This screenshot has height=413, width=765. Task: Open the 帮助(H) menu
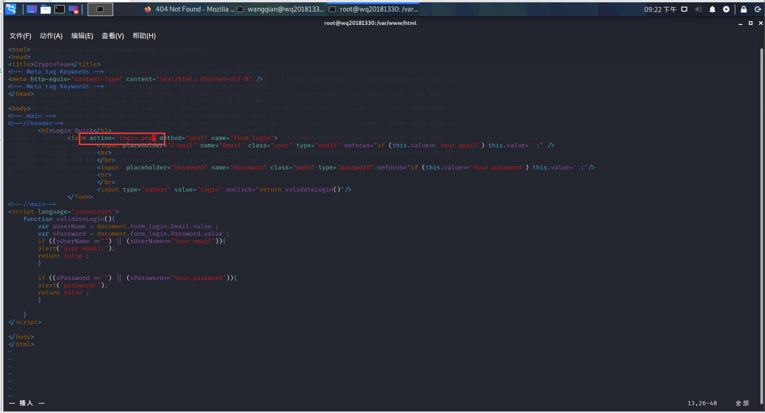pos(144,36)
